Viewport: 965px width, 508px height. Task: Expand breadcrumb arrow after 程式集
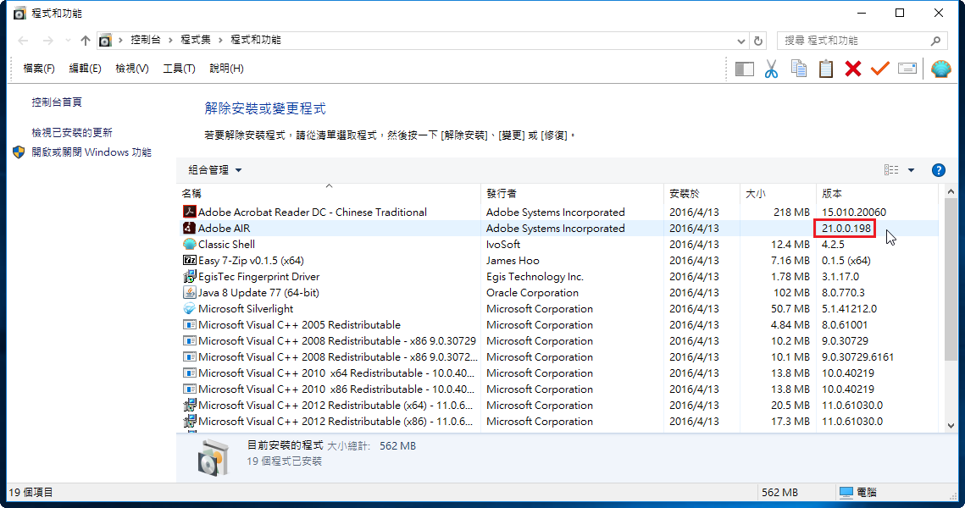point(220,40)
